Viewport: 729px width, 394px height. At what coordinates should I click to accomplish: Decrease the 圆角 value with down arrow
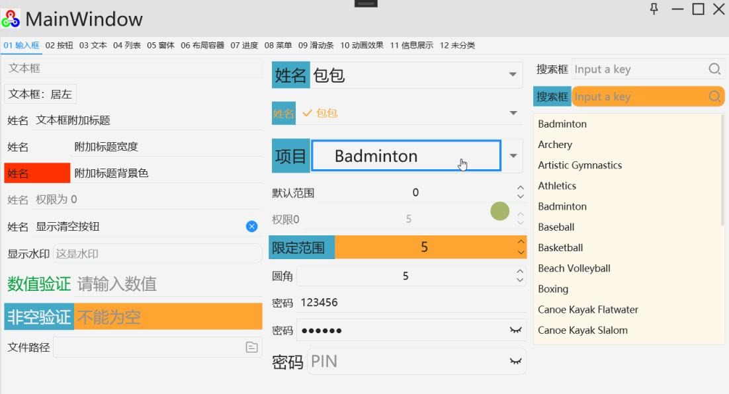[x=520, y=280]
